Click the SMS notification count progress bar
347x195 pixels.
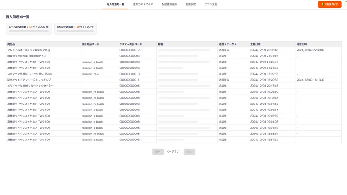[x=75, y=31]
